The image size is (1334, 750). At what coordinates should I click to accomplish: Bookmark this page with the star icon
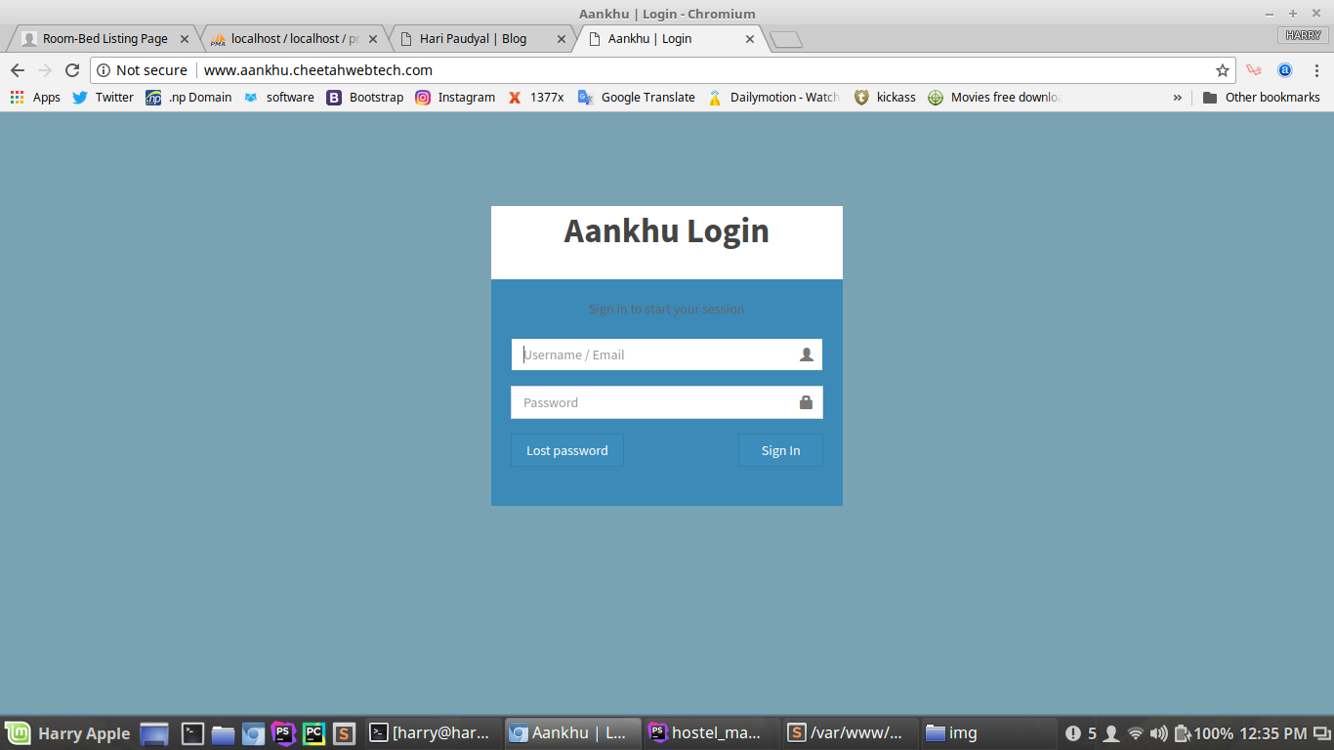[1222, 70]
